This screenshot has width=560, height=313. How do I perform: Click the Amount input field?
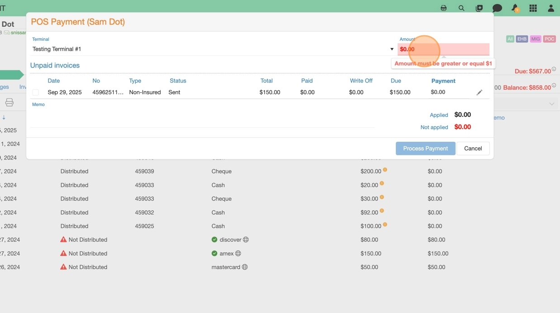(x=443, y=49)
